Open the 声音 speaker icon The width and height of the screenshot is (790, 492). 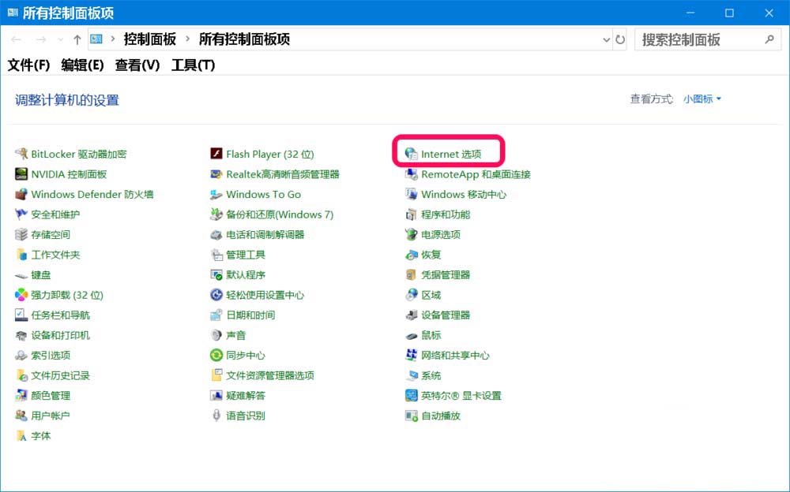tap(216, 335)
